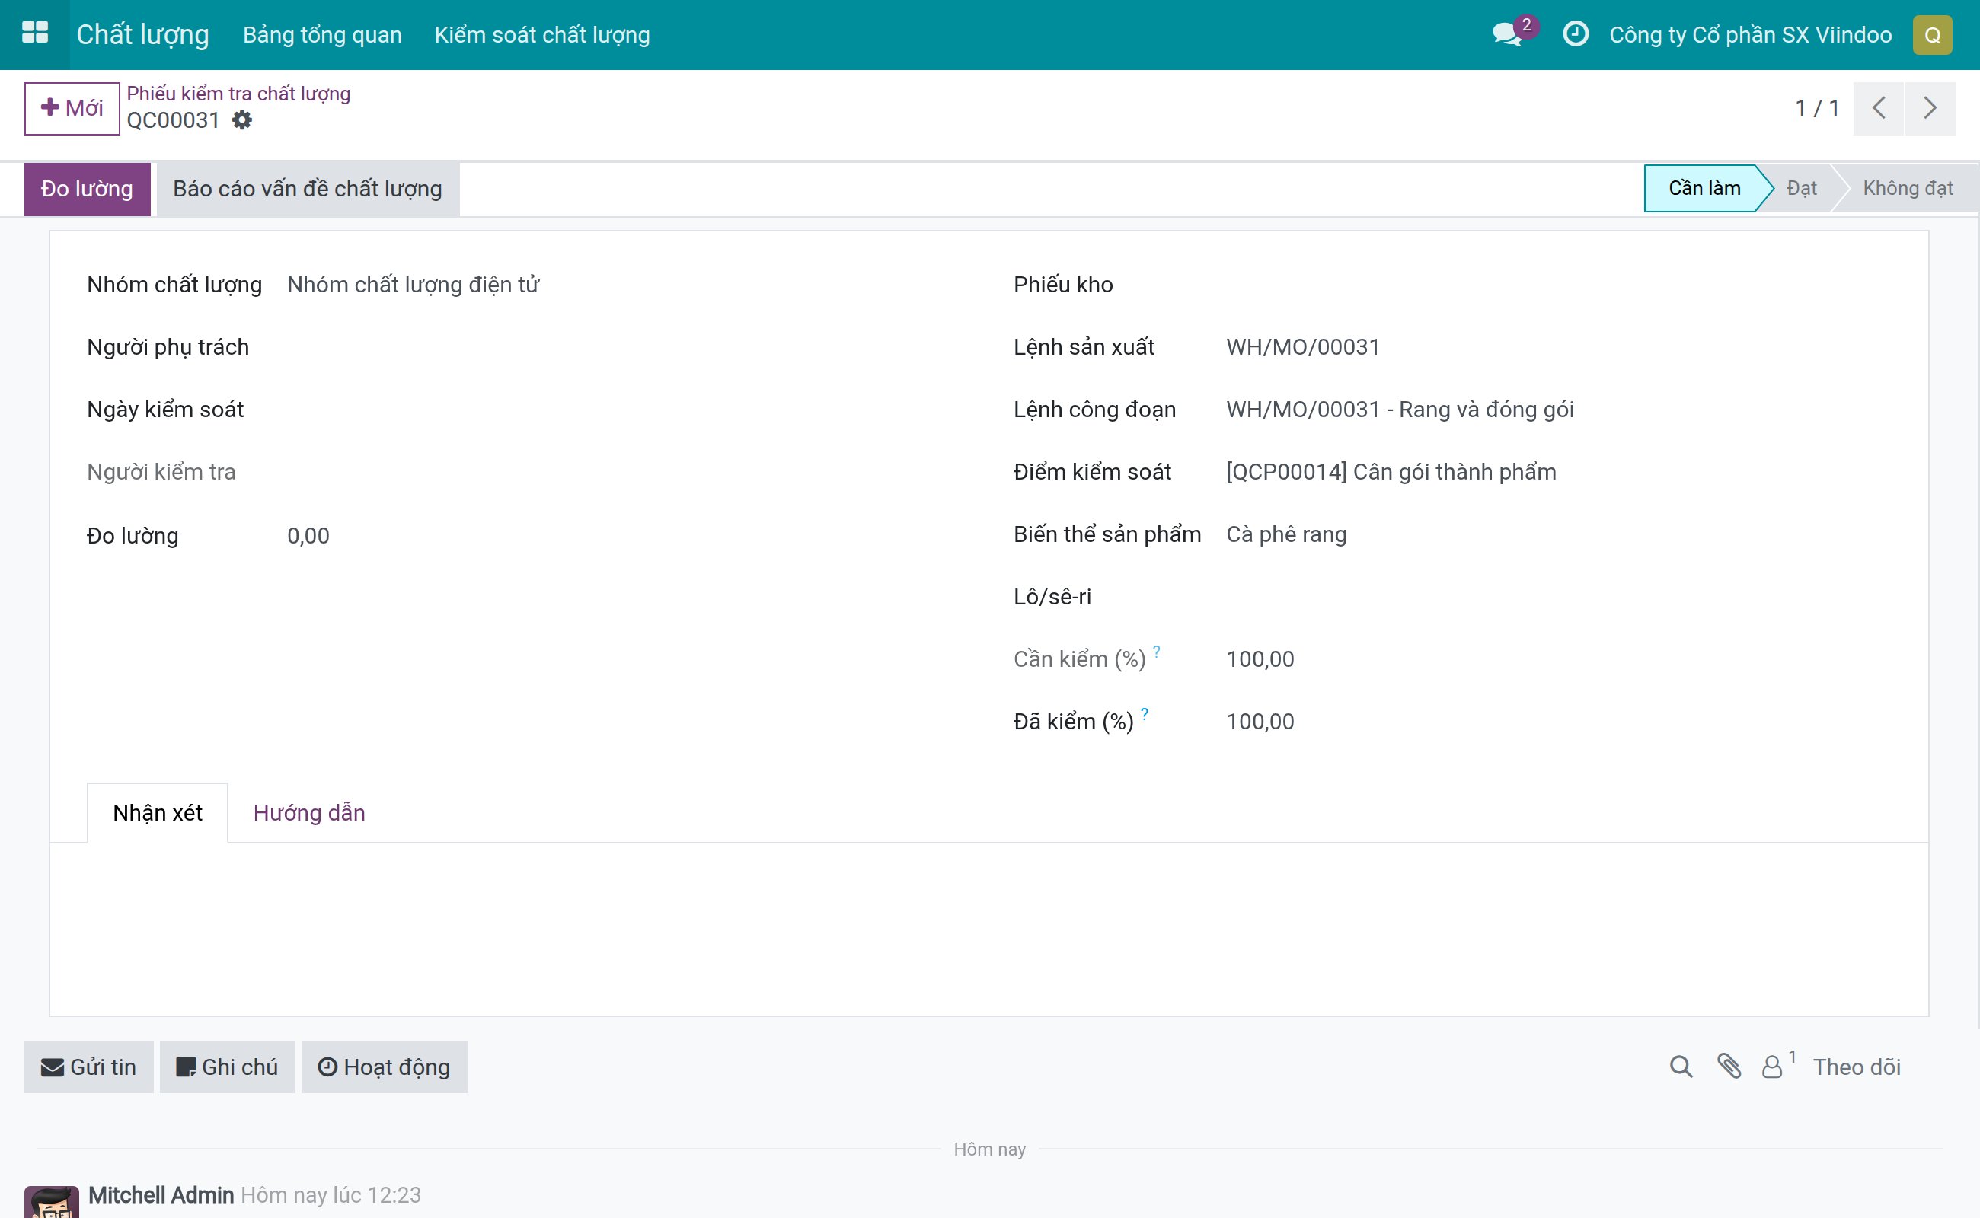Select the Cần làm status stage
The image size is (1980, 1218).
coord(1704,188)
